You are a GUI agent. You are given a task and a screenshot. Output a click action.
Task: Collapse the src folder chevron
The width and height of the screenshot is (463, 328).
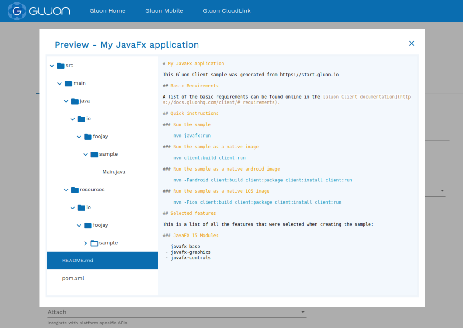click(x=52, y=65)
